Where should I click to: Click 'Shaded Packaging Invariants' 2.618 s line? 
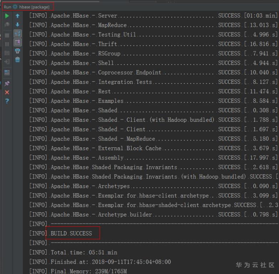(x=153, y=167)
